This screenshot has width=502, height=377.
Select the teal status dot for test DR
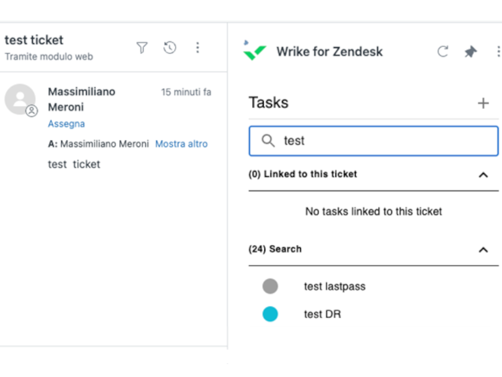pos(270,314)
